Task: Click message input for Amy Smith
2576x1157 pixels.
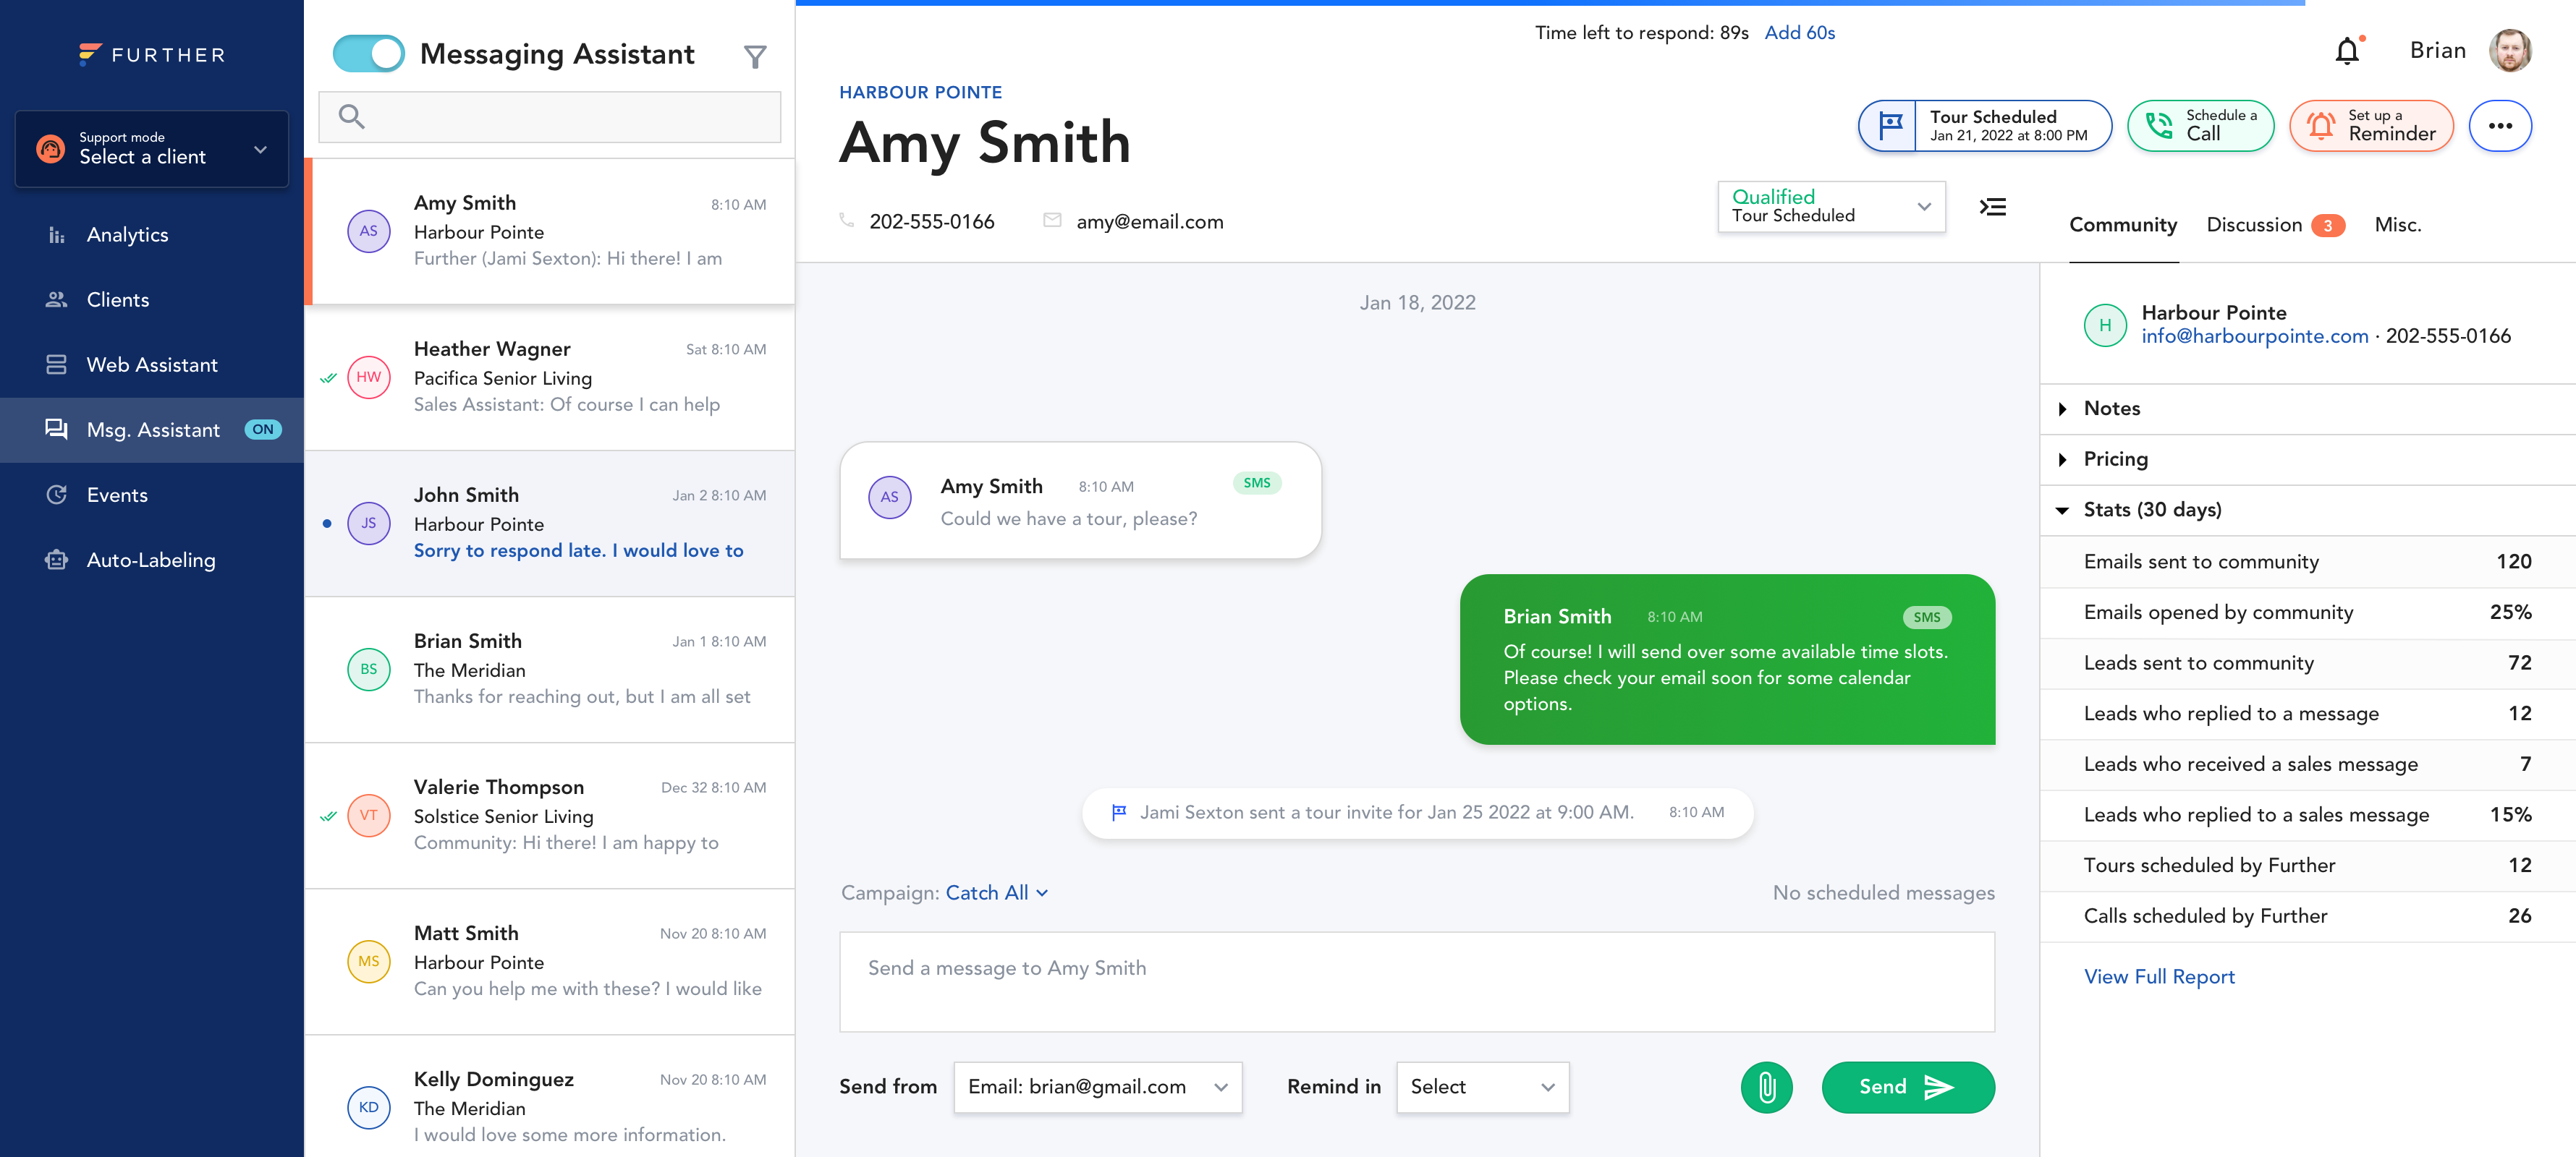Action: tap(1416, 981)
